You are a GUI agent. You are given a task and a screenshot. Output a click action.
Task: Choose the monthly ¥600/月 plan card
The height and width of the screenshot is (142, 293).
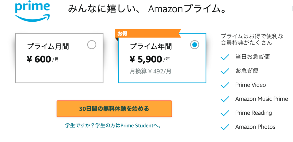pos(59,58)
